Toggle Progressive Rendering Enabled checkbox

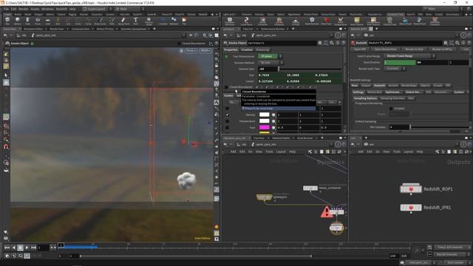[391, 109]
